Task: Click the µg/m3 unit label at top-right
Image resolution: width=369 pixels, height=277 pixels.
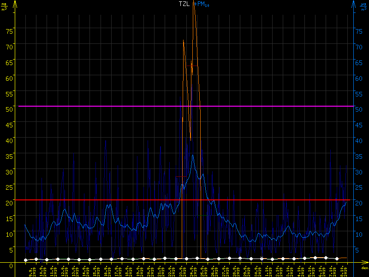Action: [364, 6]
